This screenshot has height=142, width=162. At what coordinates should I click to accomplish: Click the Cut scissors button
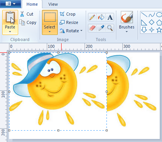tap(27, 14)
